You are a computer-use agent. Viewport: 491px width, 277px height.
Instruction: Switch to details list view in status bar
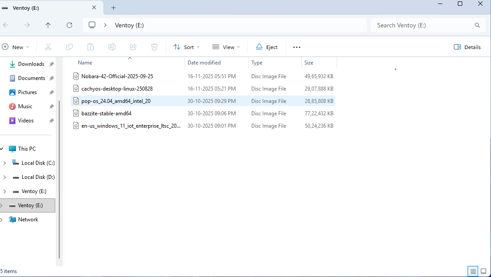473,271
